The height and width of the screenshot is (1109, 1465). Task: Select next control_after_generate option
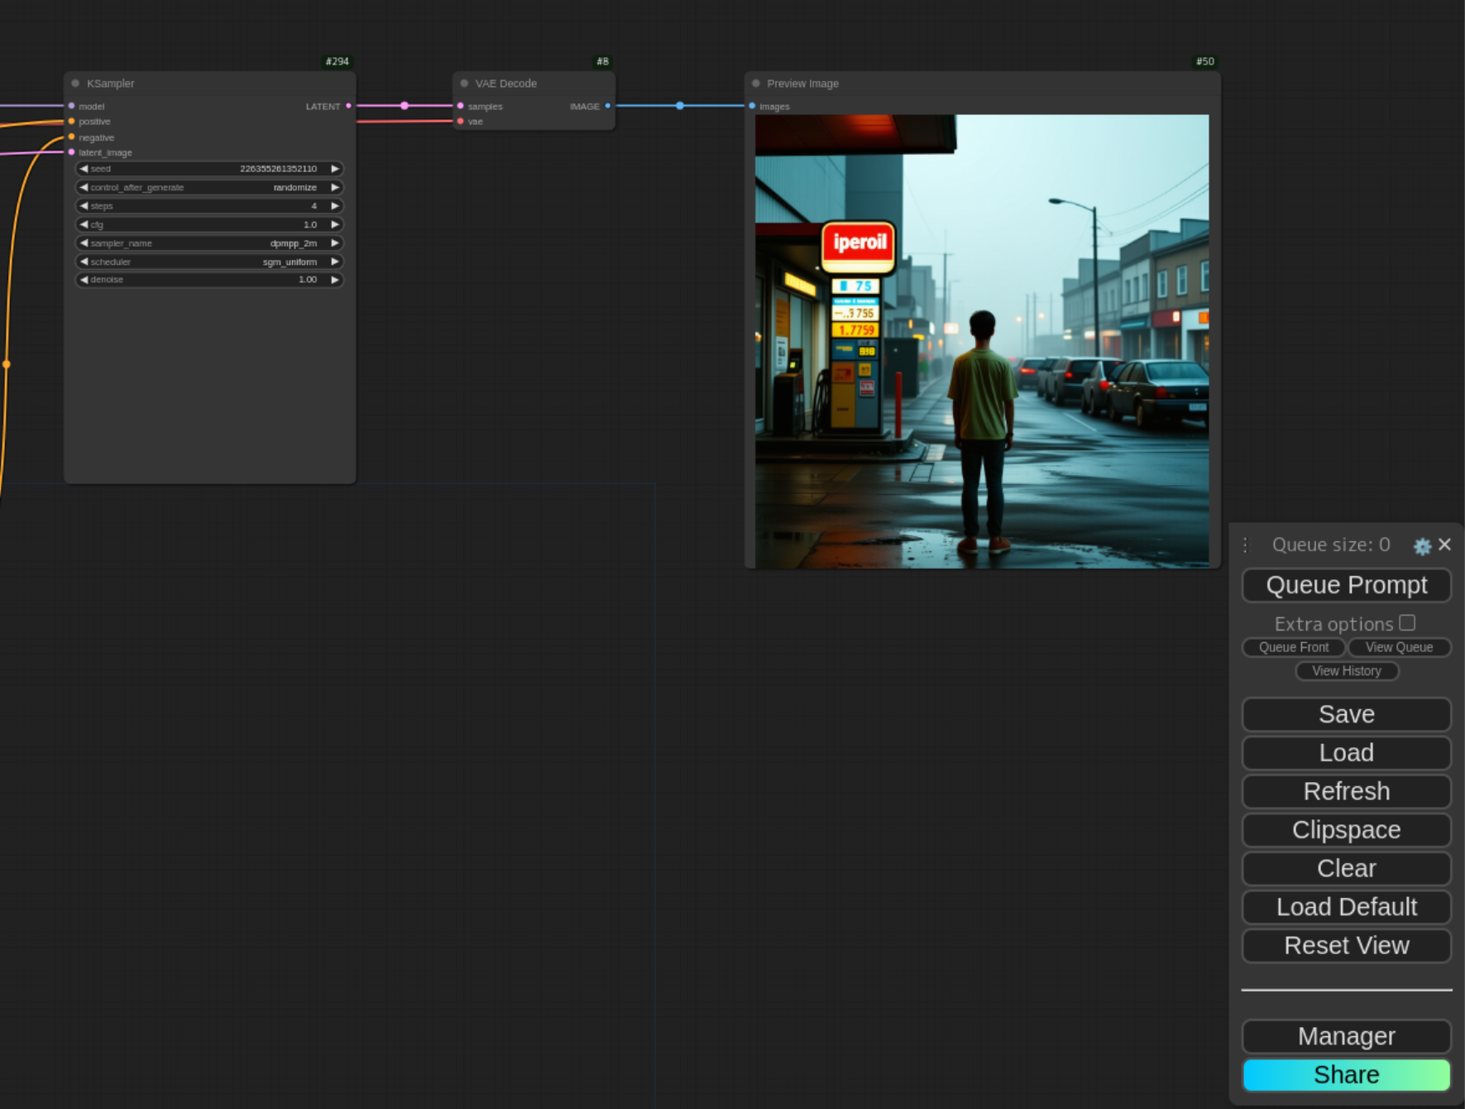tap(335, 188)
